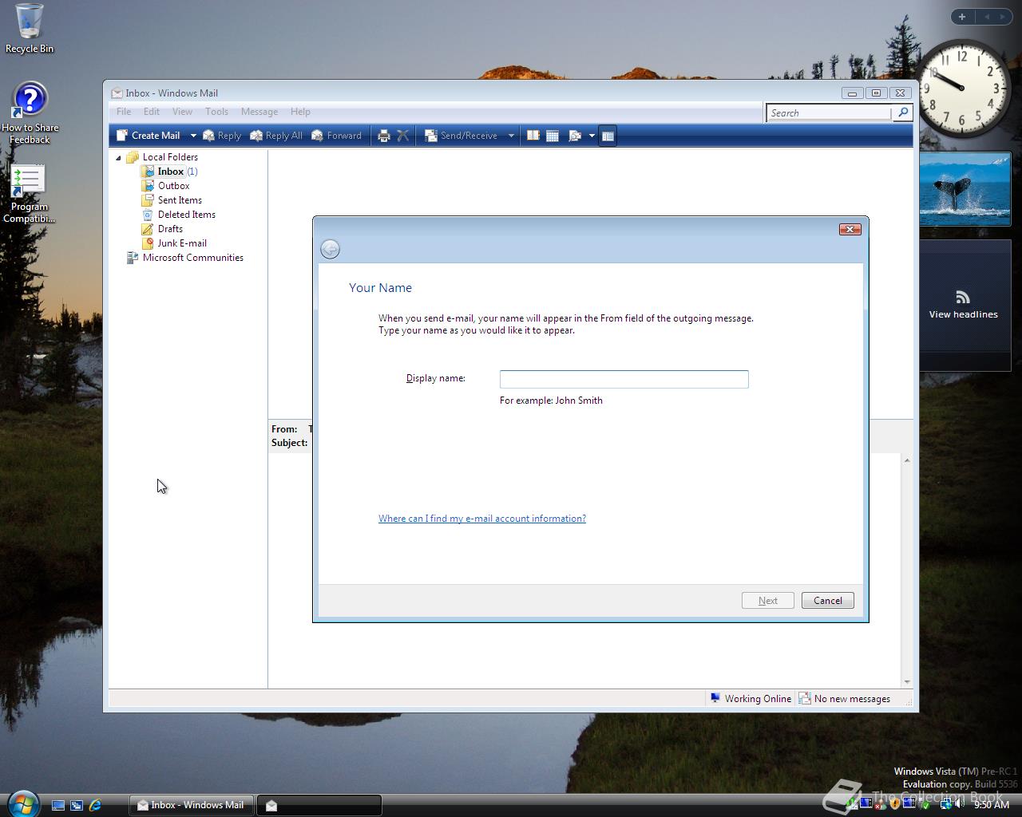Open the Edit menu
1022x817 pixels.
152,112
